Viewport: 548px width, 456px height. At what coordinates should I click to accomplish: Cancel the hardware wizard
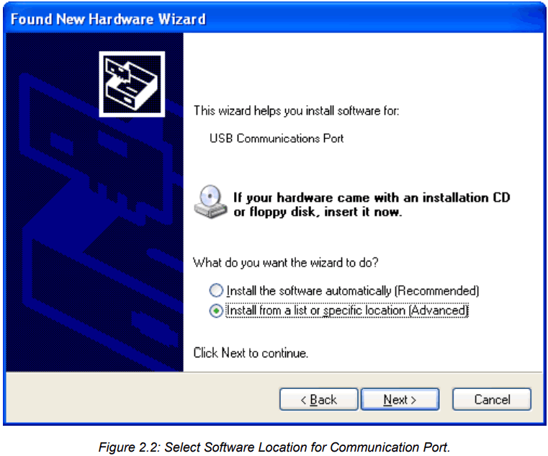492,399
